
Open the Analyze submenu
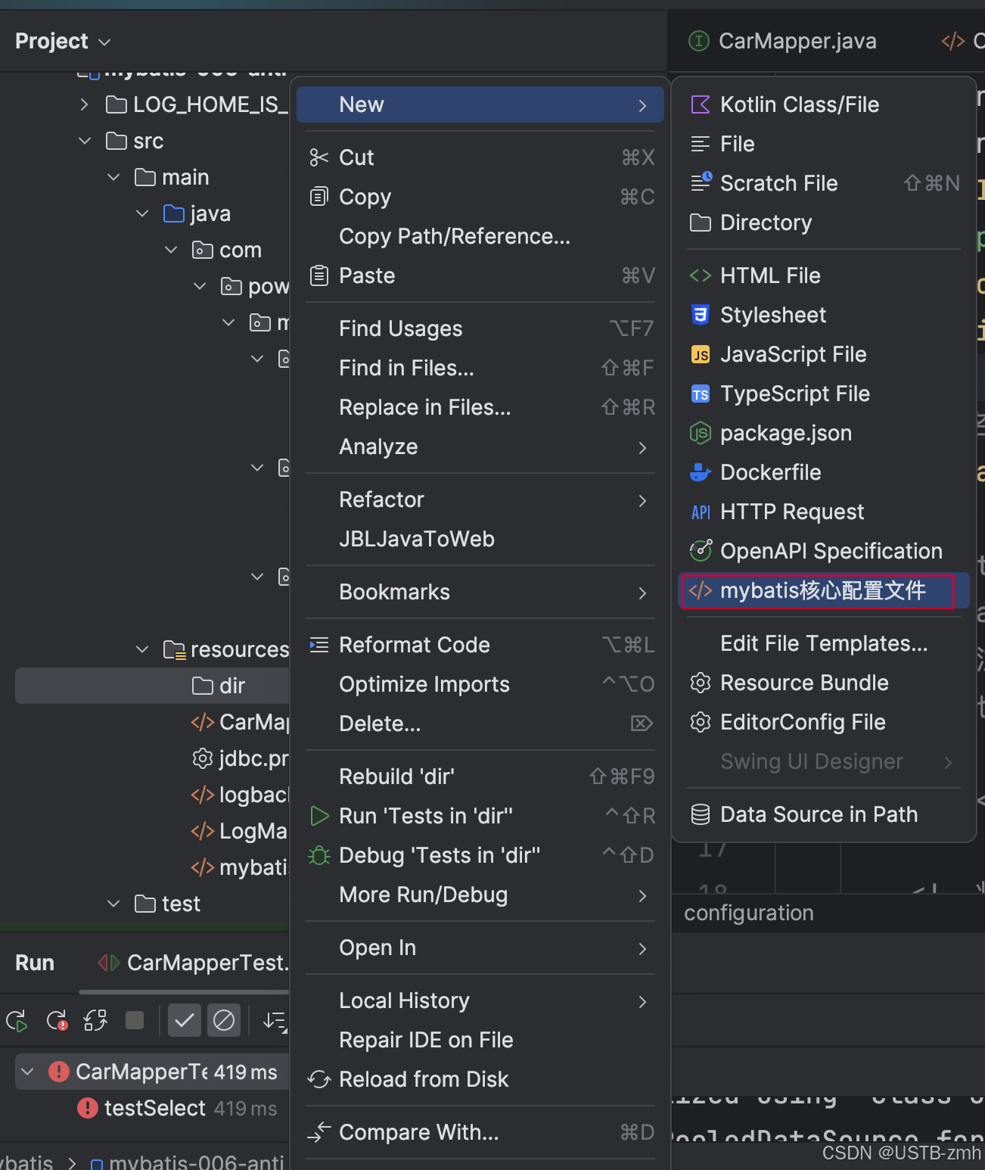[x=480, y=447]
